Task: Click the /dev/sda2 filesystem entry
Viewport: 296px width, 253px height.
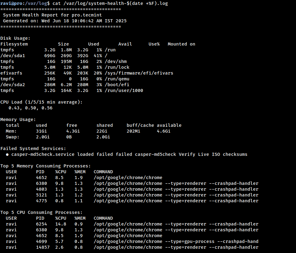Action: (x=13, y=85)
